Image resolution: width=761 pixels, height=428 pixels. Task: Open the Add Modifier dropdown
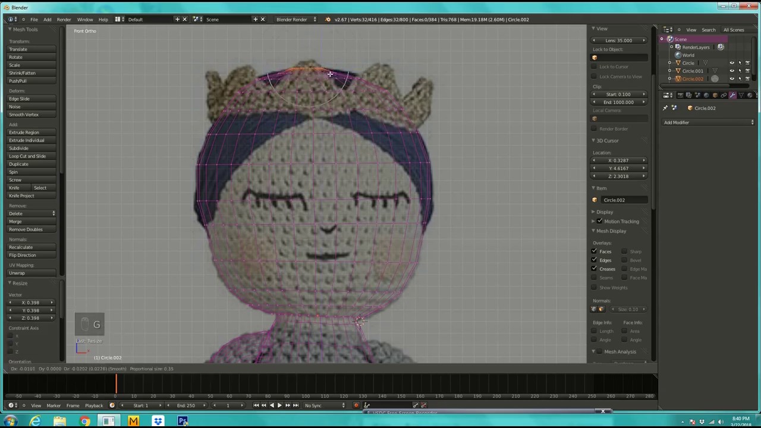709,122
